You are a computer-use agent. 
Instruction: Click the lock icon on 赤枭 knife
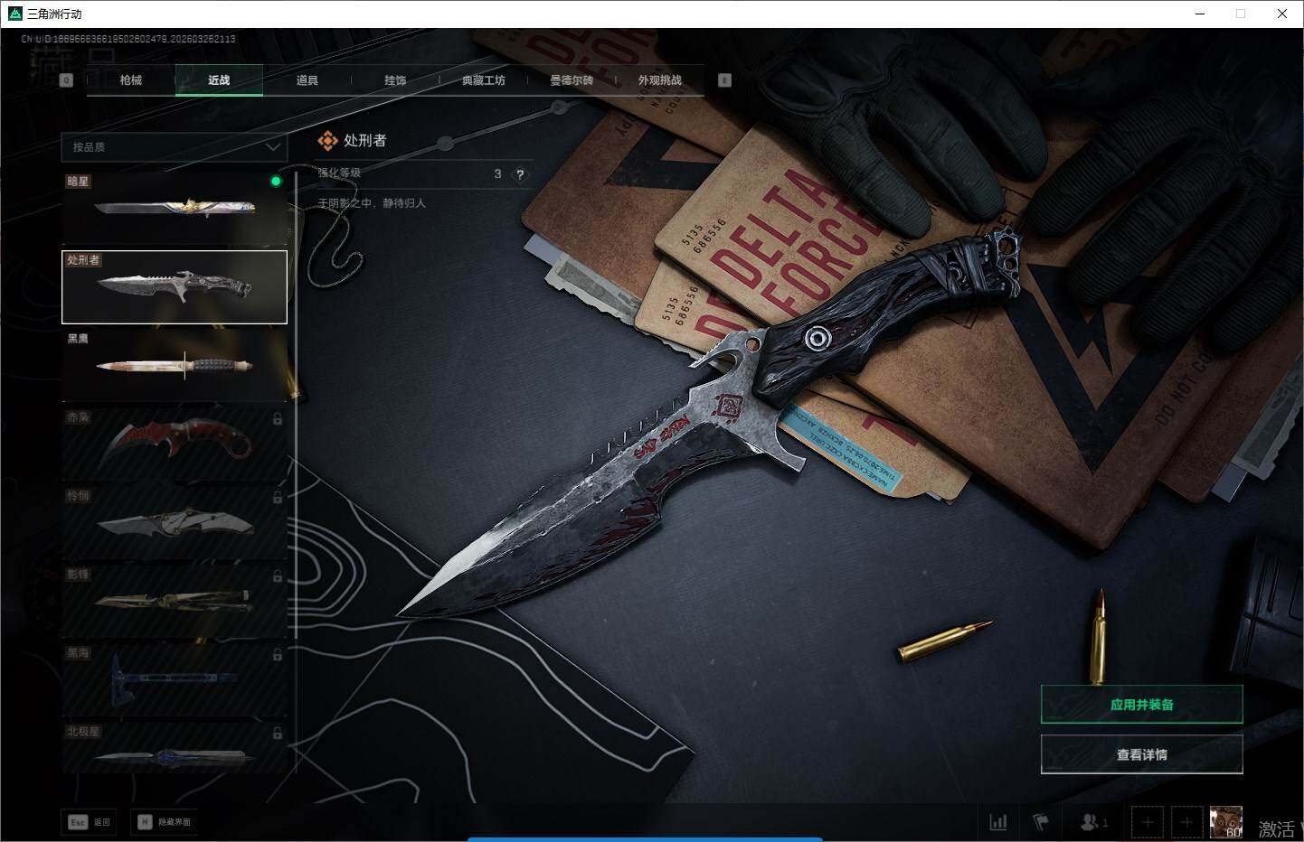tap(278, 419)
